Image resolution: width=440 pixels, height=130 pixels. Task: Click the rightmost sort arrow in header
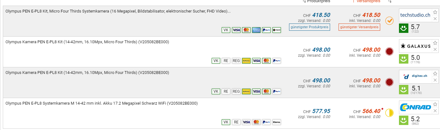[390, 1]
